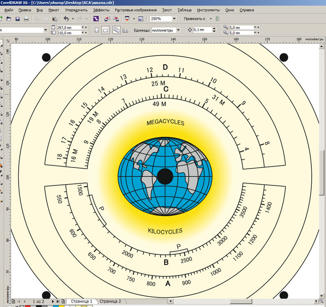Image resolution: width=326 pixels, height=307 pixels.
Task: Select the Страница 1 page tab
Action: [x=81, y=301]
